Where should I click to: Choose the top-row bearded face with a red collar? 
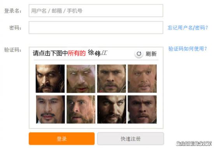click(112, 78)
